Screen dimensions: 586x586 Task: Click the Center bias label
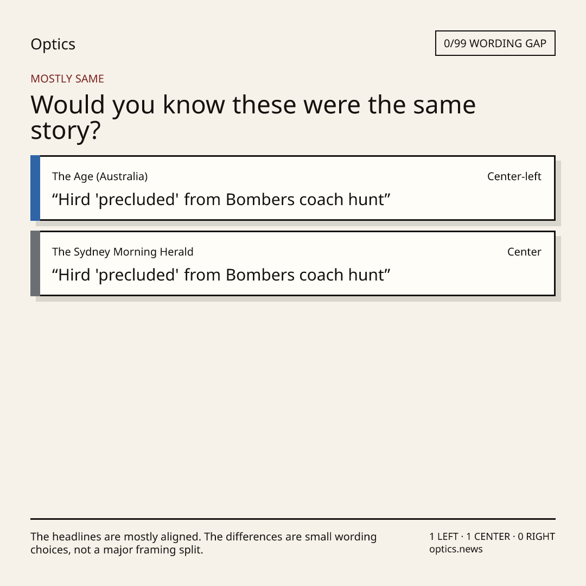tap(524, 252)
